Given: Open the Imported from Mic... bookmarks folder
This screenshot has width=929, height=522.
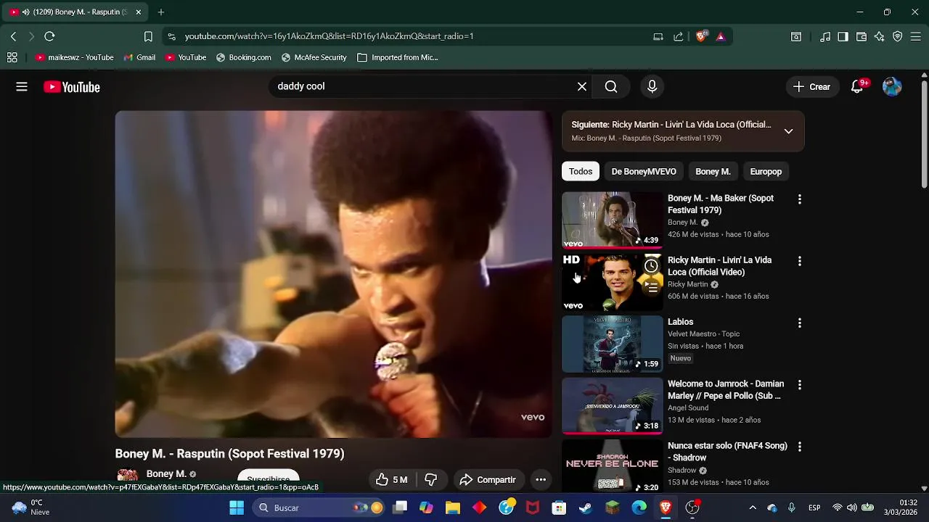Looking at the screenshot, I should 398,57.
